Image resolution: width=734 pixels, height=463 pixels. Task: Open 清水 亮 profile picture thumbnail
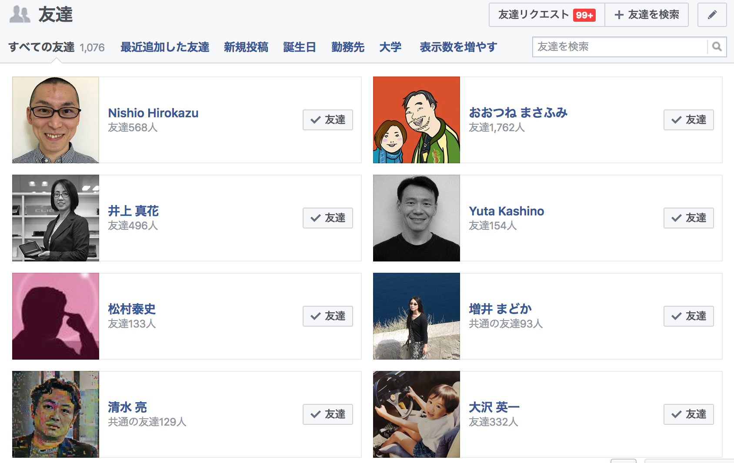coord(56,414)
